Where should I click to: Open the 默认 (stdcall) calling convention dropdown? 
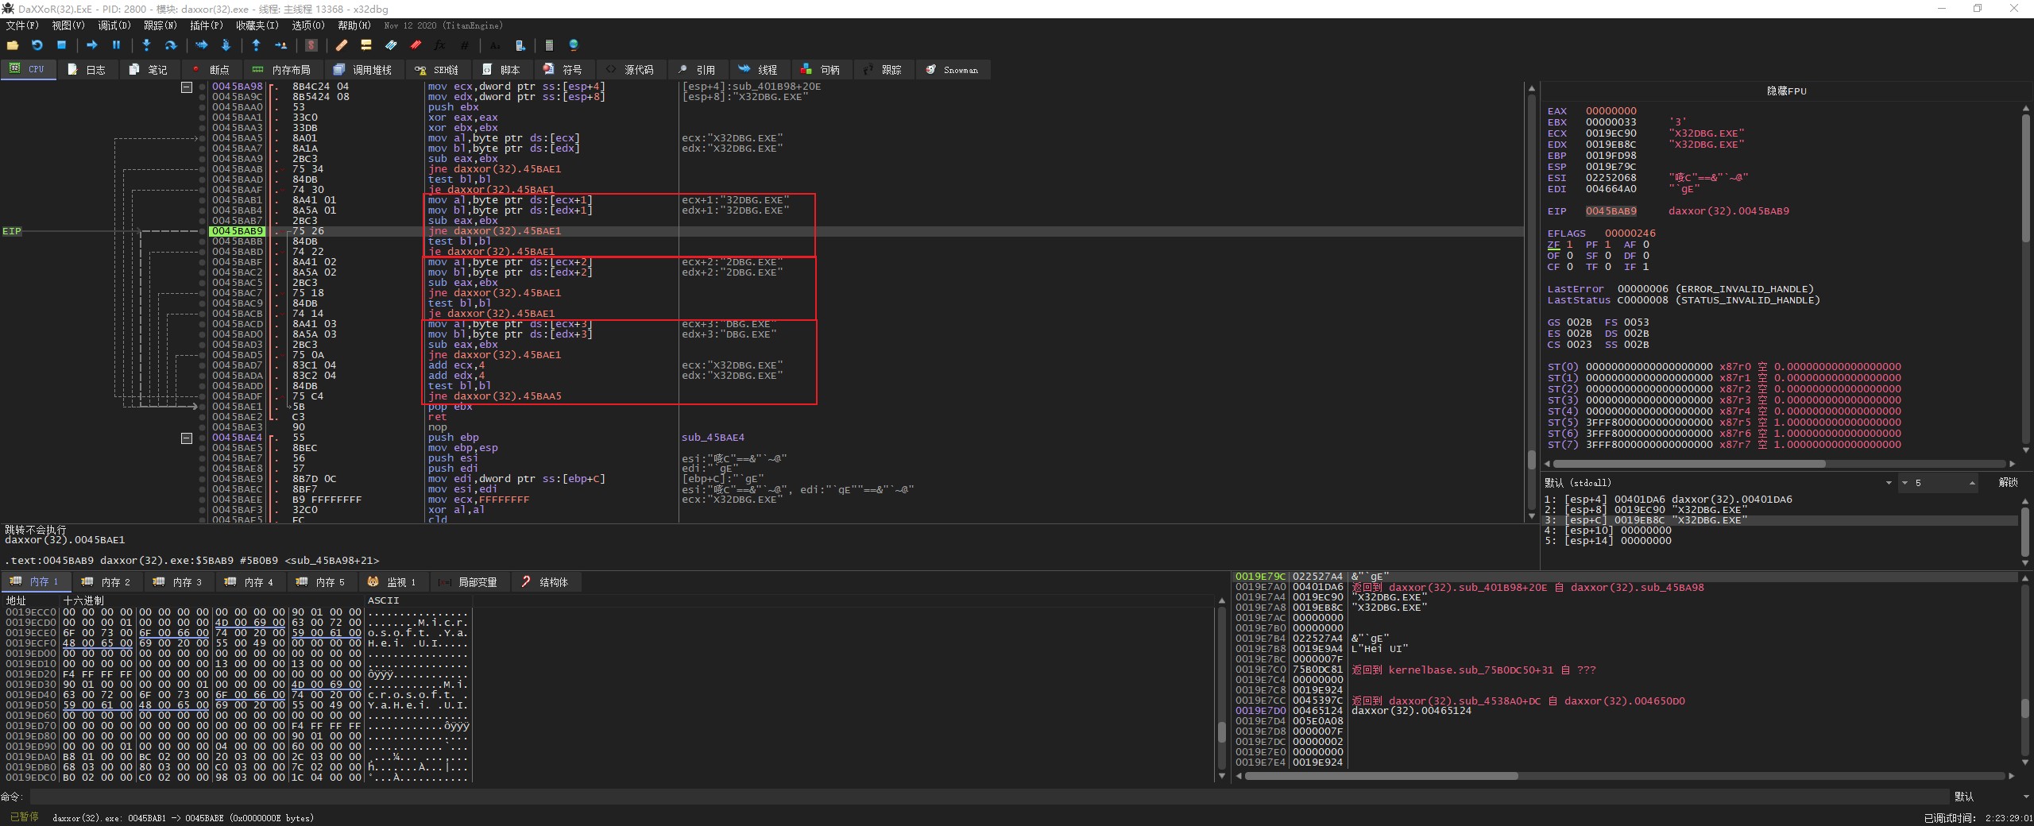[x=1716, y=482]
